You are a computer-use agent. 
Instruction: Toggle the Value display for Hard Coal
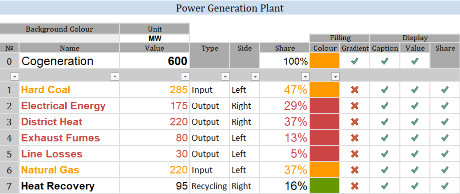(414, 90)
